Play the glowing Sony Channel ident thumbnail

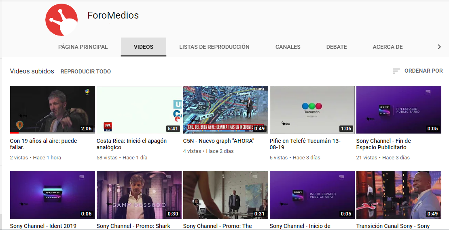53,195
